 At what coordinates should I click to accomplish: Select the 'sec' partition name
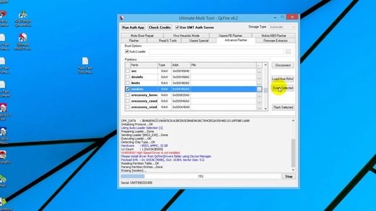(134, 71)
